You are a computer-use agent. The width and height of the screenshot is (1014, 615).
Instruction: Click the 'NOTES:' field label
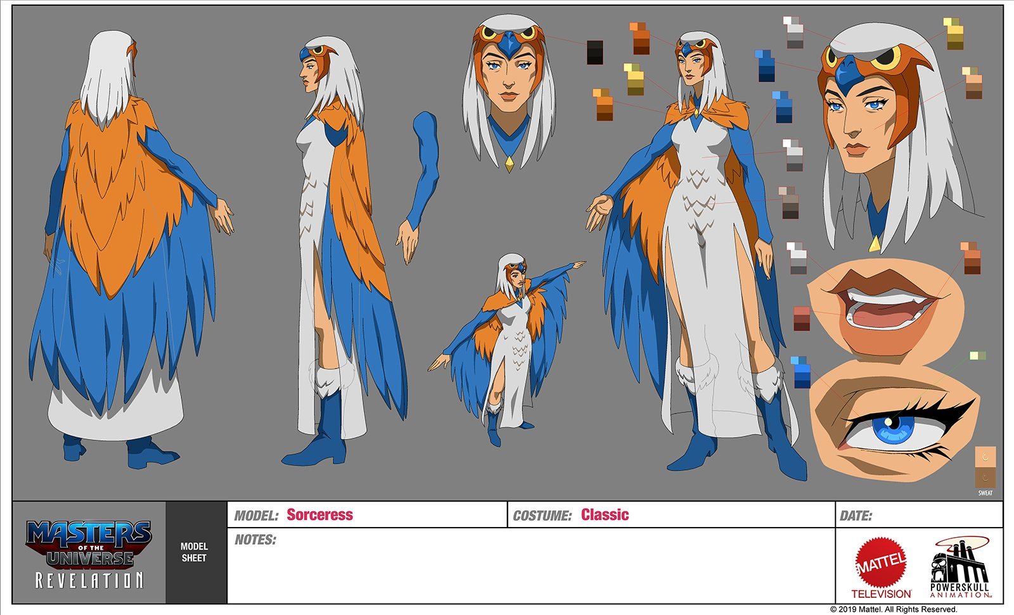(255, 540)
